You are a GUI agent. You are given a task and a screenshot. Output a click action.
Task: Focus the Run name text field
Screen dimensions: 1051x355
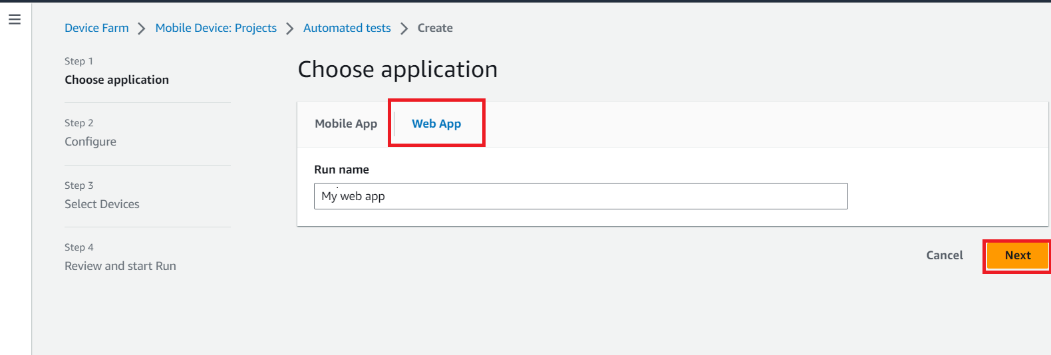coord(580,196)
